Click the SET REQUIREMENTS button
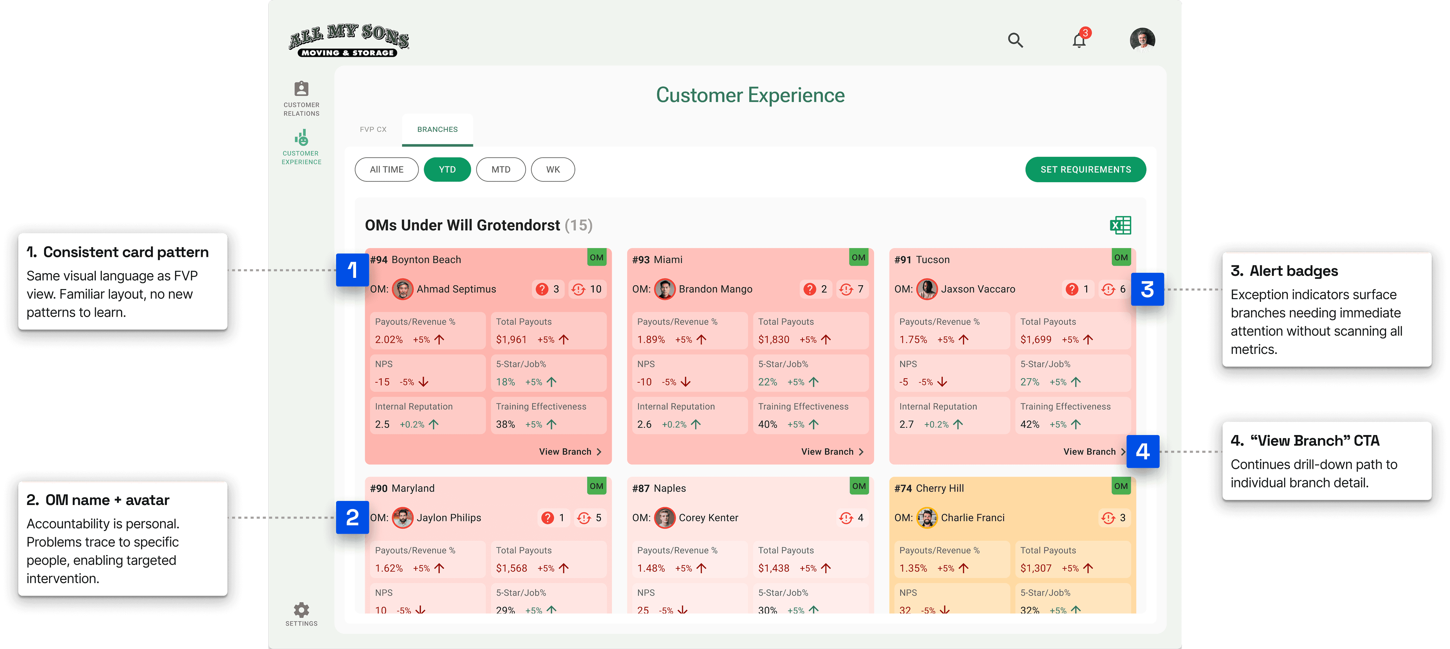1450x649 pixels. coord(1085,170)
